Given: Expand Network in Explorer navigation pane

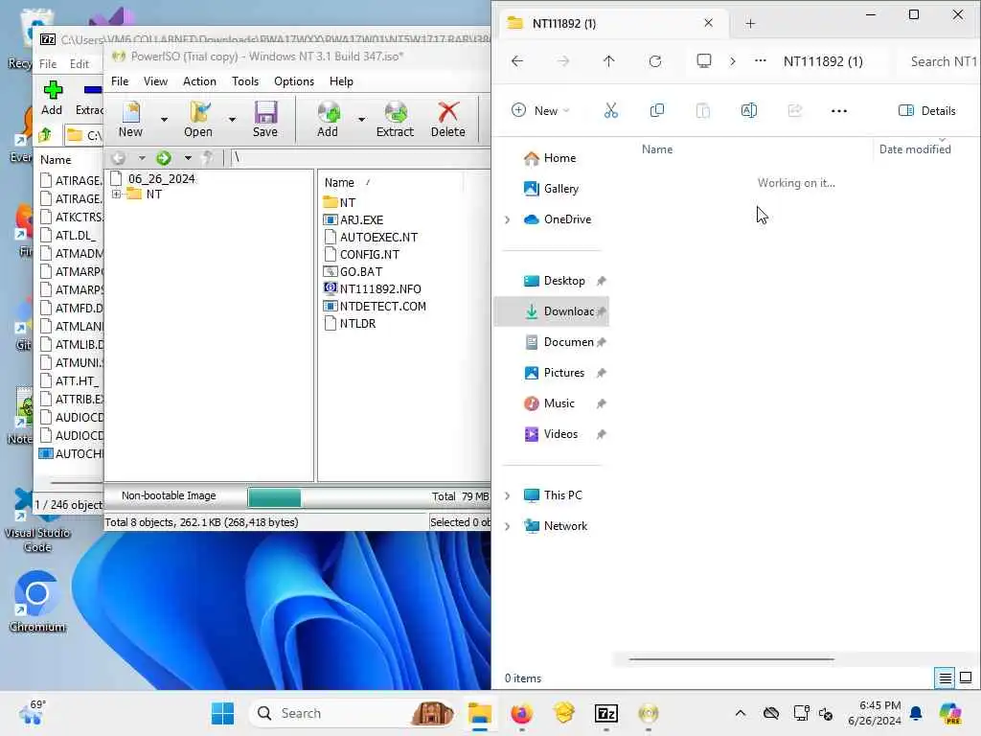Looking at the screenshot, I should (x=508, y=526).
